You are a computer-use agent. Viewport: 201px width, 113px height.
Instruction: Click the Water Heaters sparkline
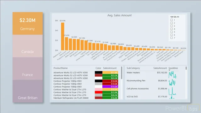tap(172, 75)
